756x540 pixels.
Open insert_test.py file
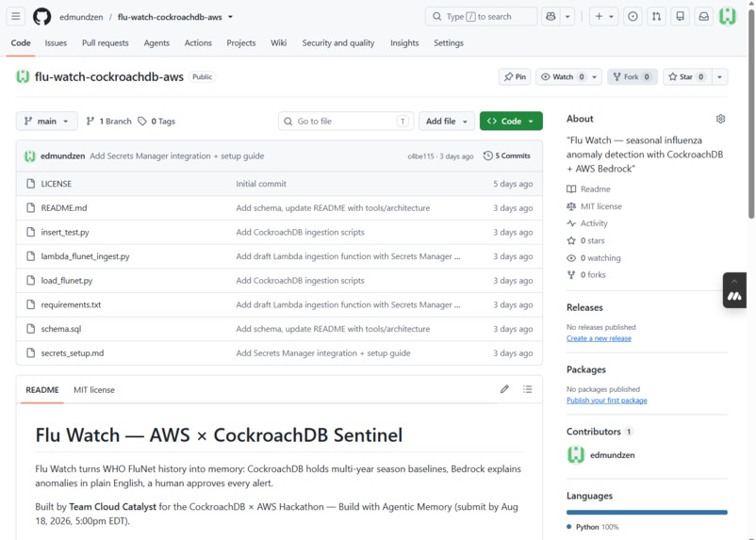65,232
